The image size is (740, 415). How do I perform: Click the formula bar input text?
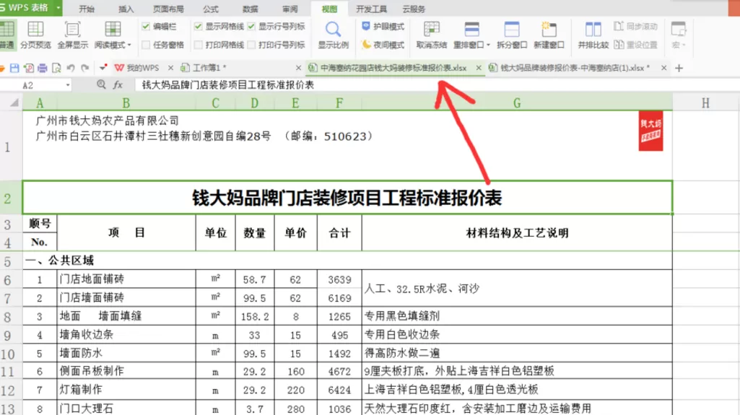pyautogui.click(x=228, y=85)
